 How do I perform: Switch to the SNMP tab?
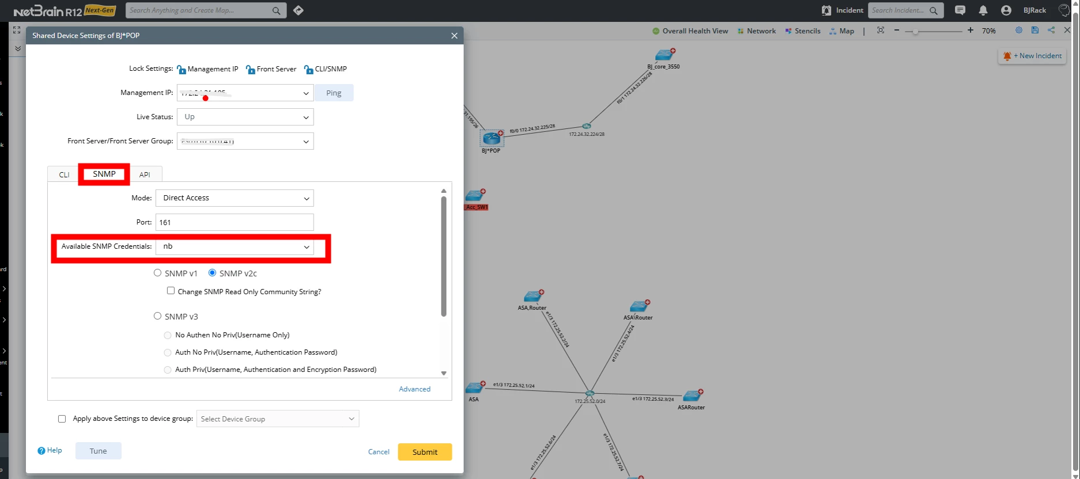click(x=104, y=174)
